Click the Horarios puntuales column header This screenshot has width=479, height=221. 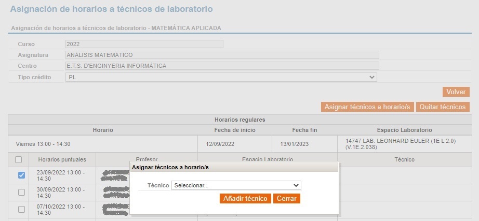[x=62, y=159]
